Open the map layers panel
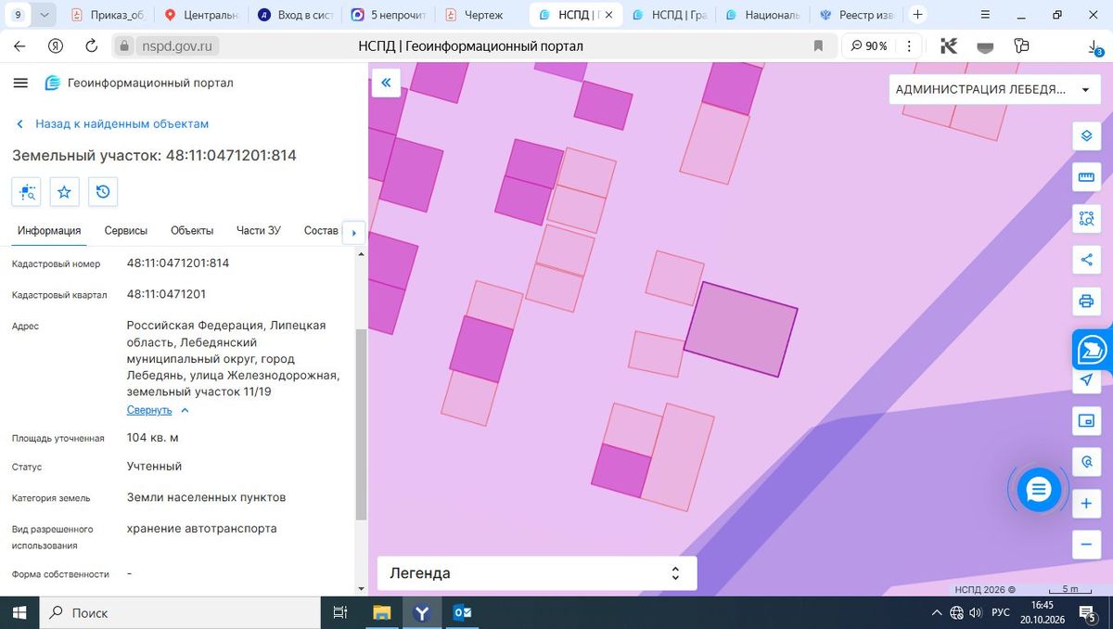The width and height of the screenshot is (1113, 629). [x=1086, y=136]
